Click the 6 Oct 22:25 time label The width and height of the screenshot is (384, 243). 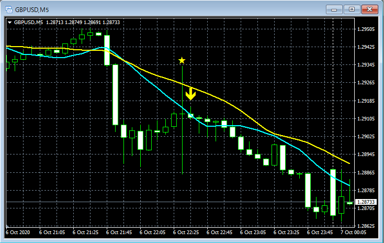pyautogui.click(x=186, y=233)
